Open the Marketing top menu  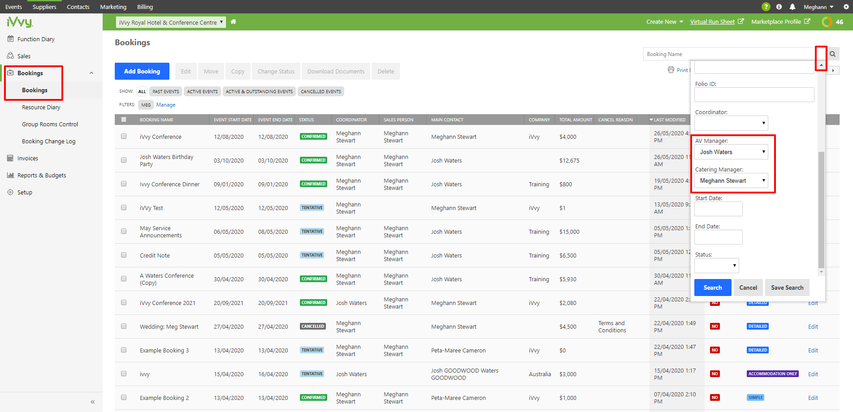click(x=113, y=7)
